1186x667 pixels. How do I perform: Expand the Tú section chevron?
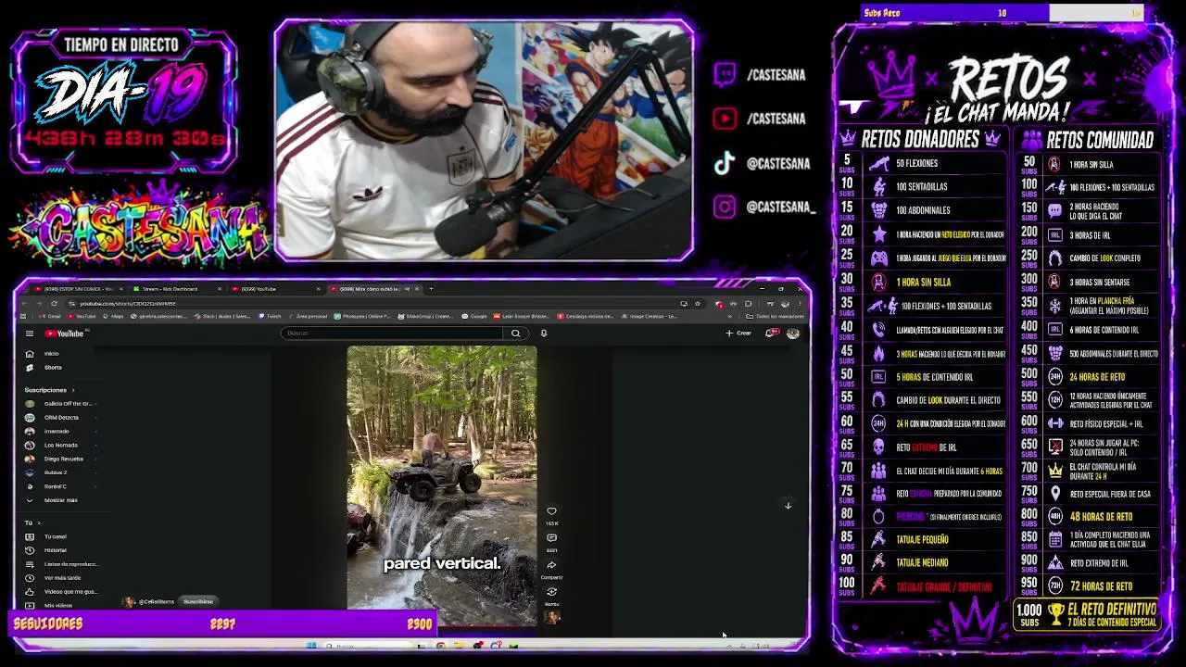point(38,522)
